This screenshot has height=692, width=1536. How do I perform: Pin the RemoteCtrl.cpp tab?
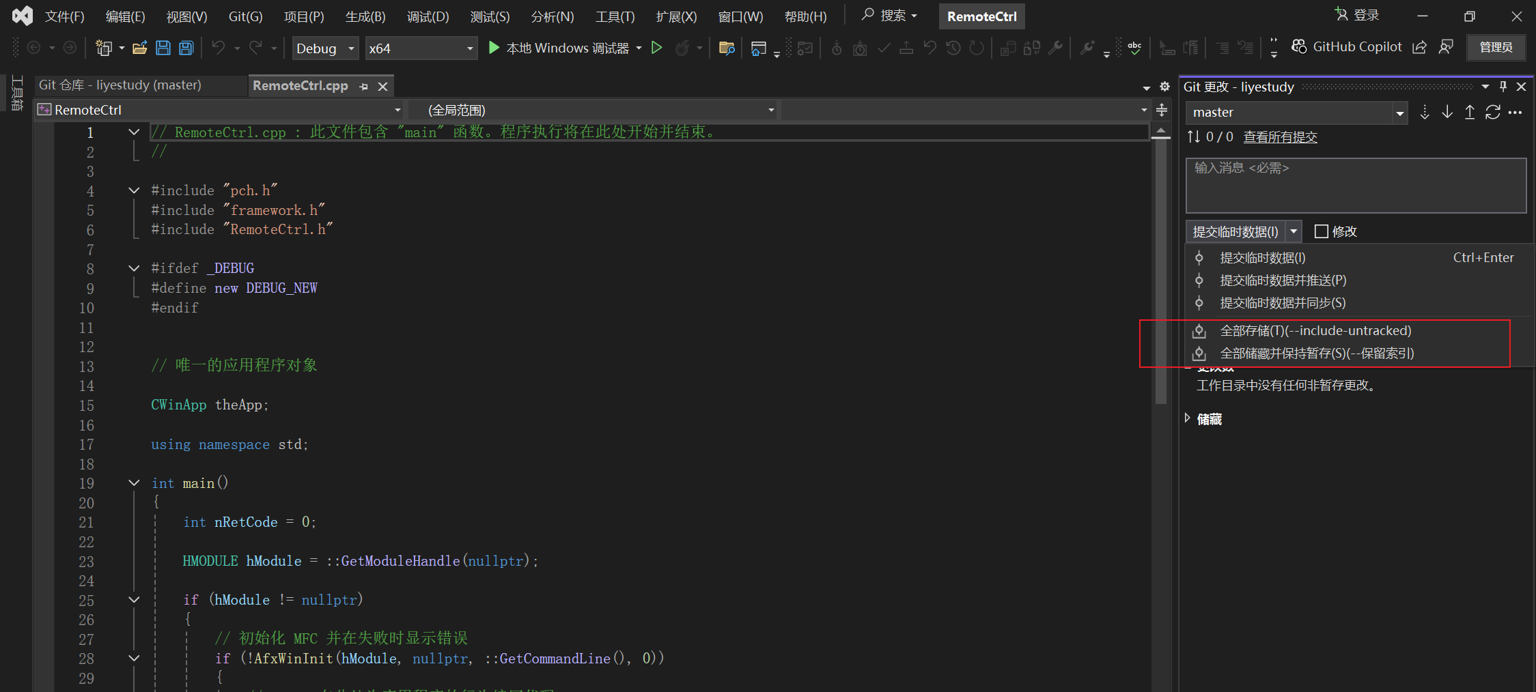[x=363, y=87]
